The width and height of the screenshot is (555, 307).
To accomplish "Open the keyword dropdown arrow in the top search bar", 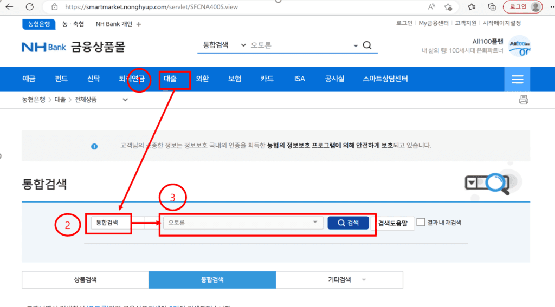I will pyautogui.click(x=356, y=45).
